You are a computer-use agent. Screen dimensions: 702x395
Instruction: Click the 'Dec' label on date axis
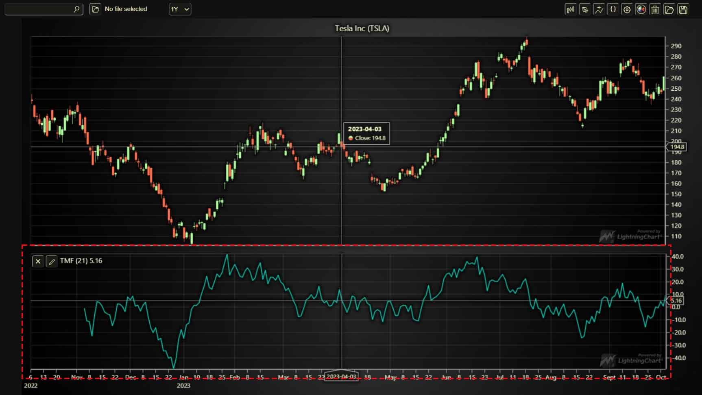pos(131,378)
